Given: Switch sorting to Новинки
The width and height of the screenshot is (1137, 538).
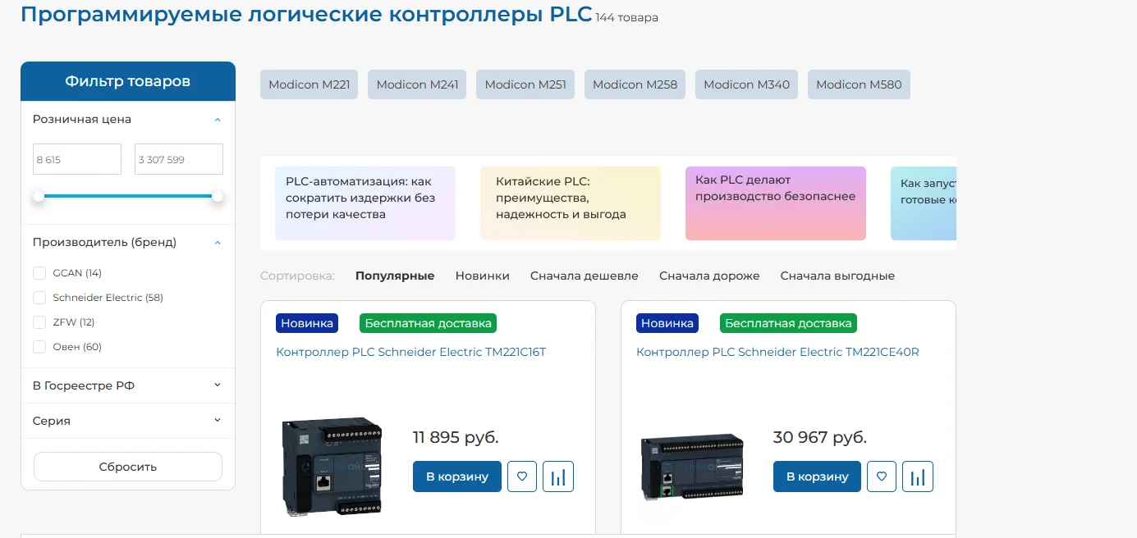Looking at the screenshot, I should tap(482, 276).
